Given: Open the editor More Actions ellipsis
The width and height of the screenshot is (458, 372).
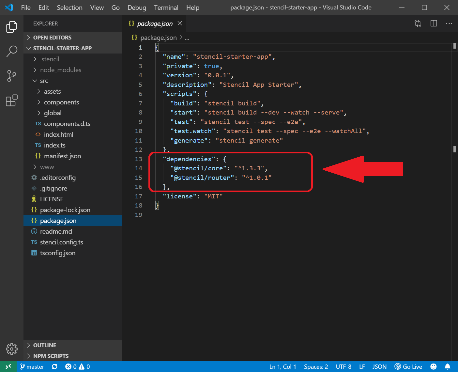Looking at the screenshot, I should click(449, 23).
